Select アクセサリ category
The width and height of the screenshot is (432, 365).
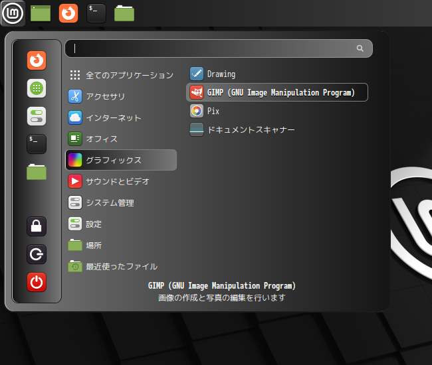click(121, 96)
